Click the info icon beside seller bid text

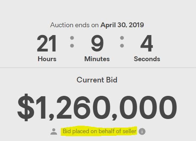[x=142, y=132]
